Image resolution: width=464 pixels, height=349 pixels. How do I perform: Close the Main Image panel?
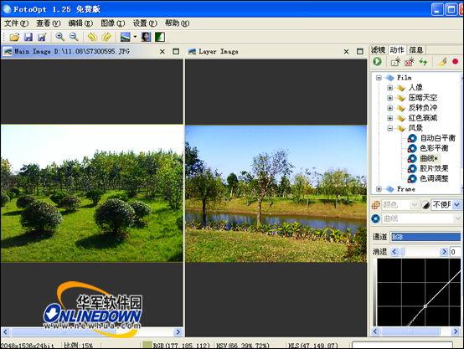(x=162, y=51)
